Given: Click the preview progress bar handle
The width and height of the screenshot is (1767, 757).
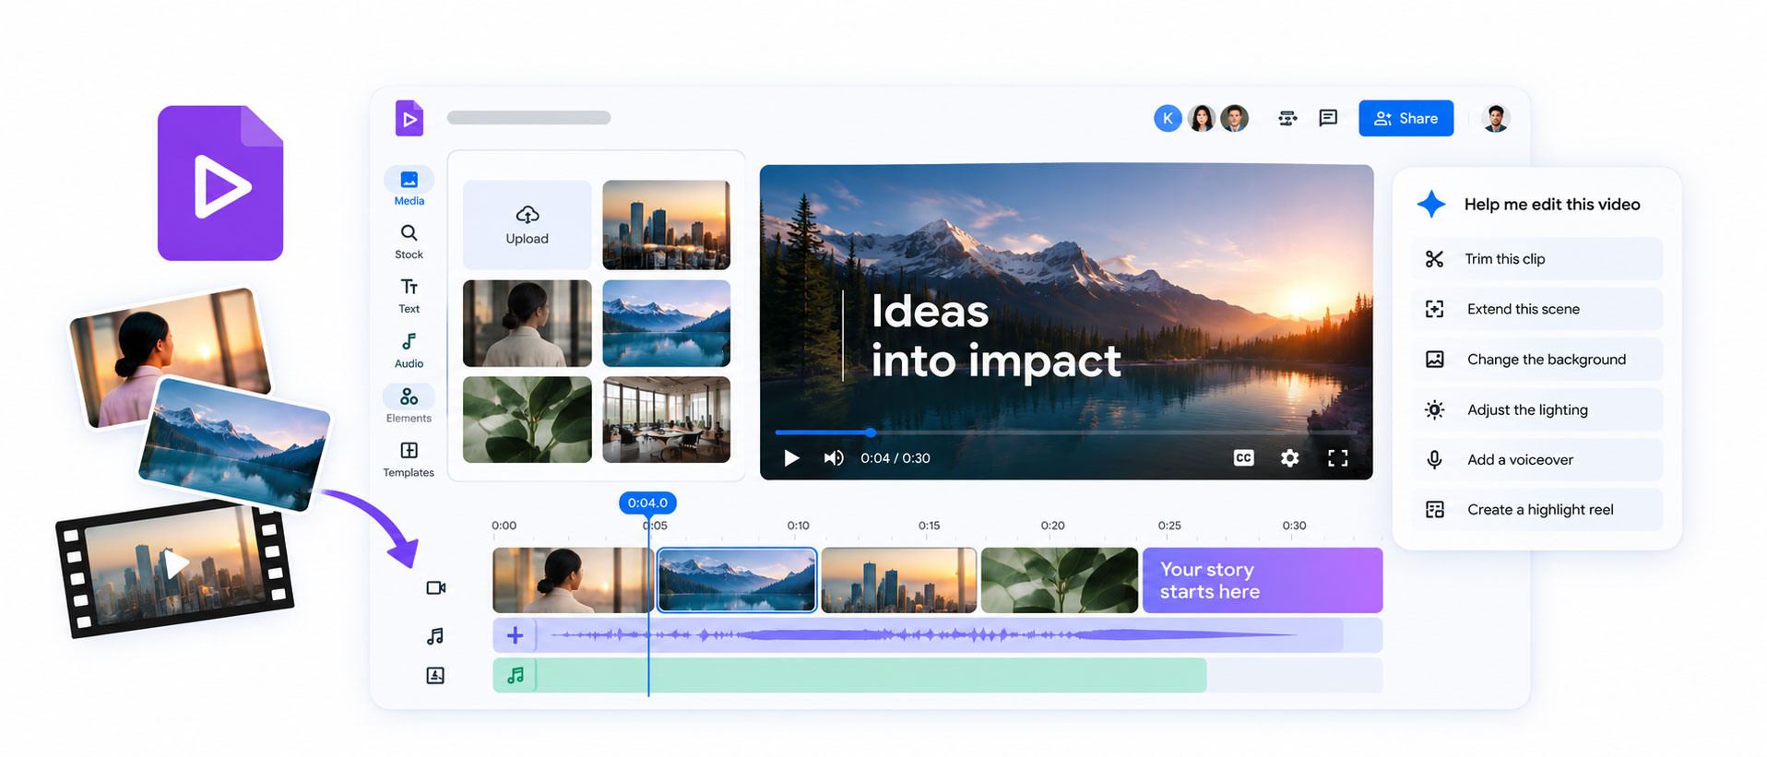Looking at the screenshot, I should pyautogui.click(x=870, y=432).
